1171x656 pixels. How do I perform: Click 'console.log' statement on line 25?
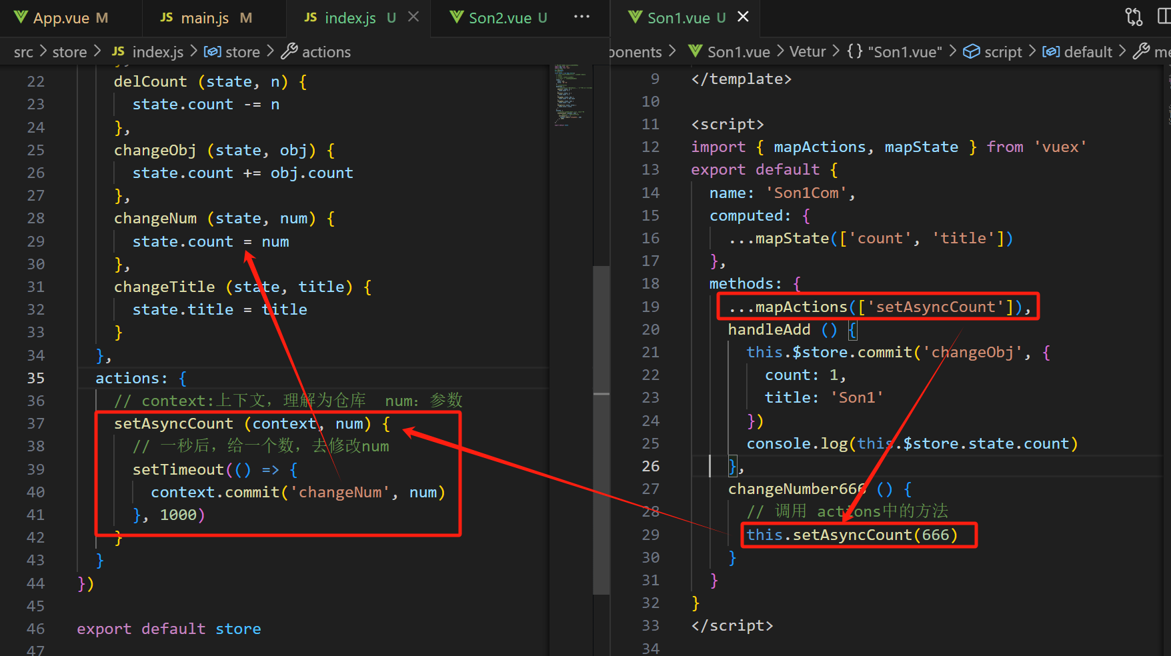[x=912, y=443]
